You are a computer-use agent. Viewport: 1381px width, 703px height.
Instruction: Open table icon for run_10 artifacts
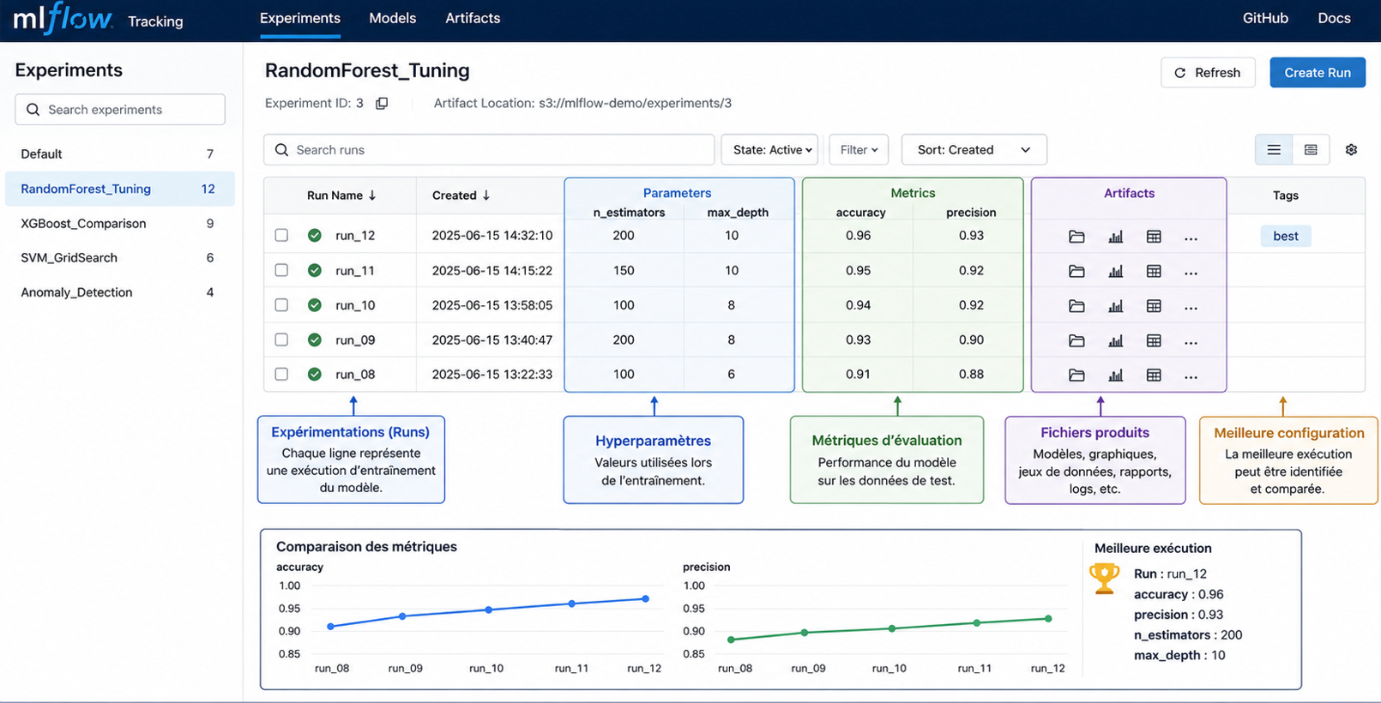click(x=1154, y=306)
